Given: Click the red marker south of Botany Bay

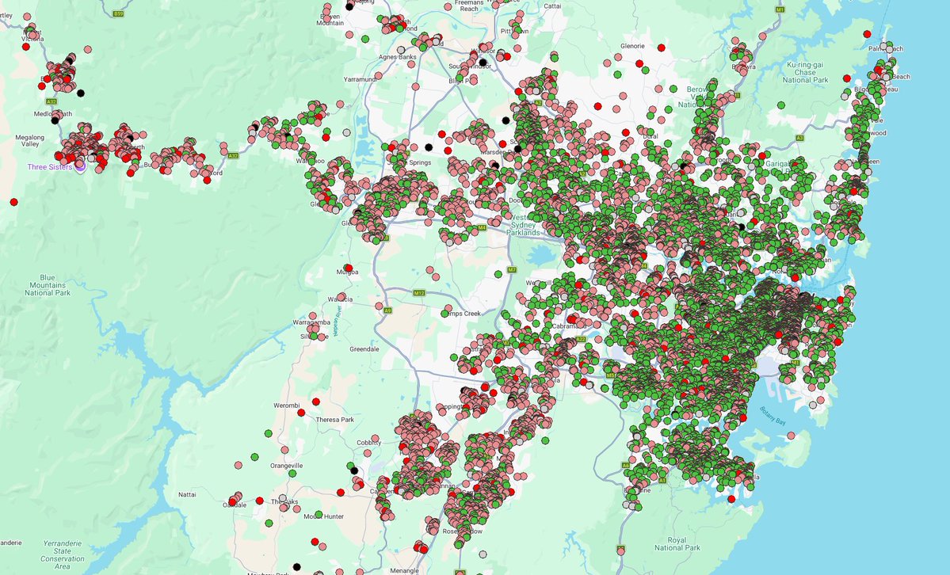Looking at the screenshot, I should 731,499.
